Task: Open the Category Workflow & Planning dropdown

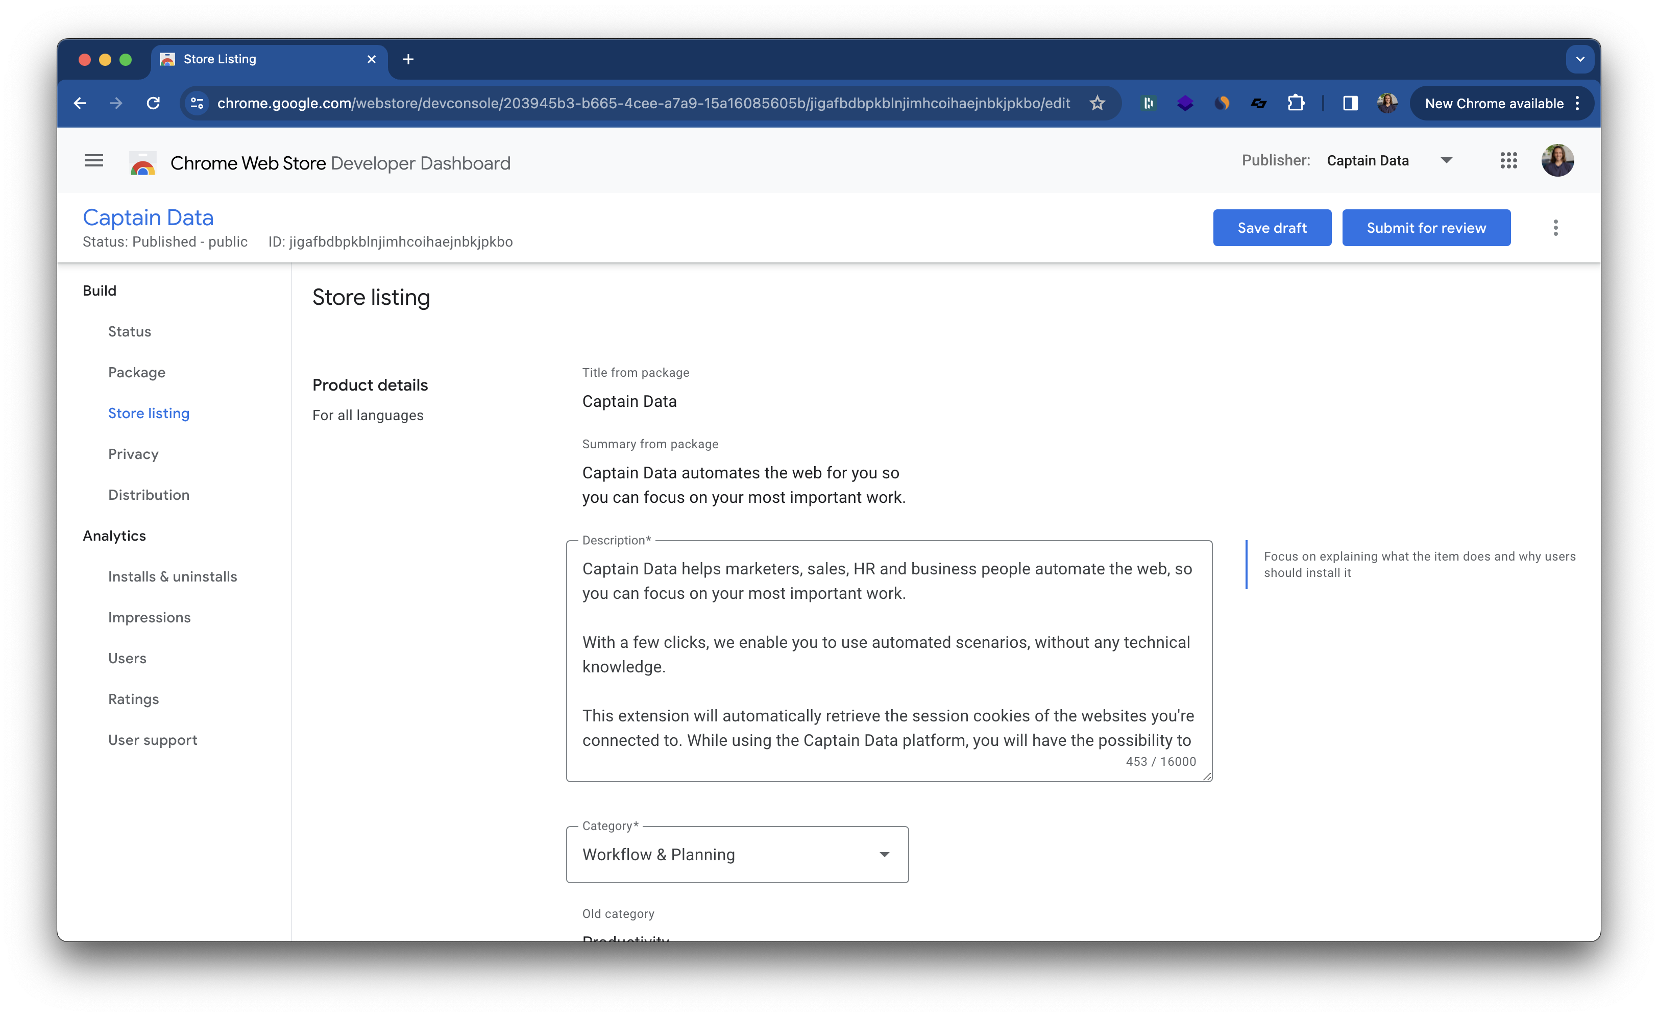Action: pyautogui.click(x=737, y=854)
